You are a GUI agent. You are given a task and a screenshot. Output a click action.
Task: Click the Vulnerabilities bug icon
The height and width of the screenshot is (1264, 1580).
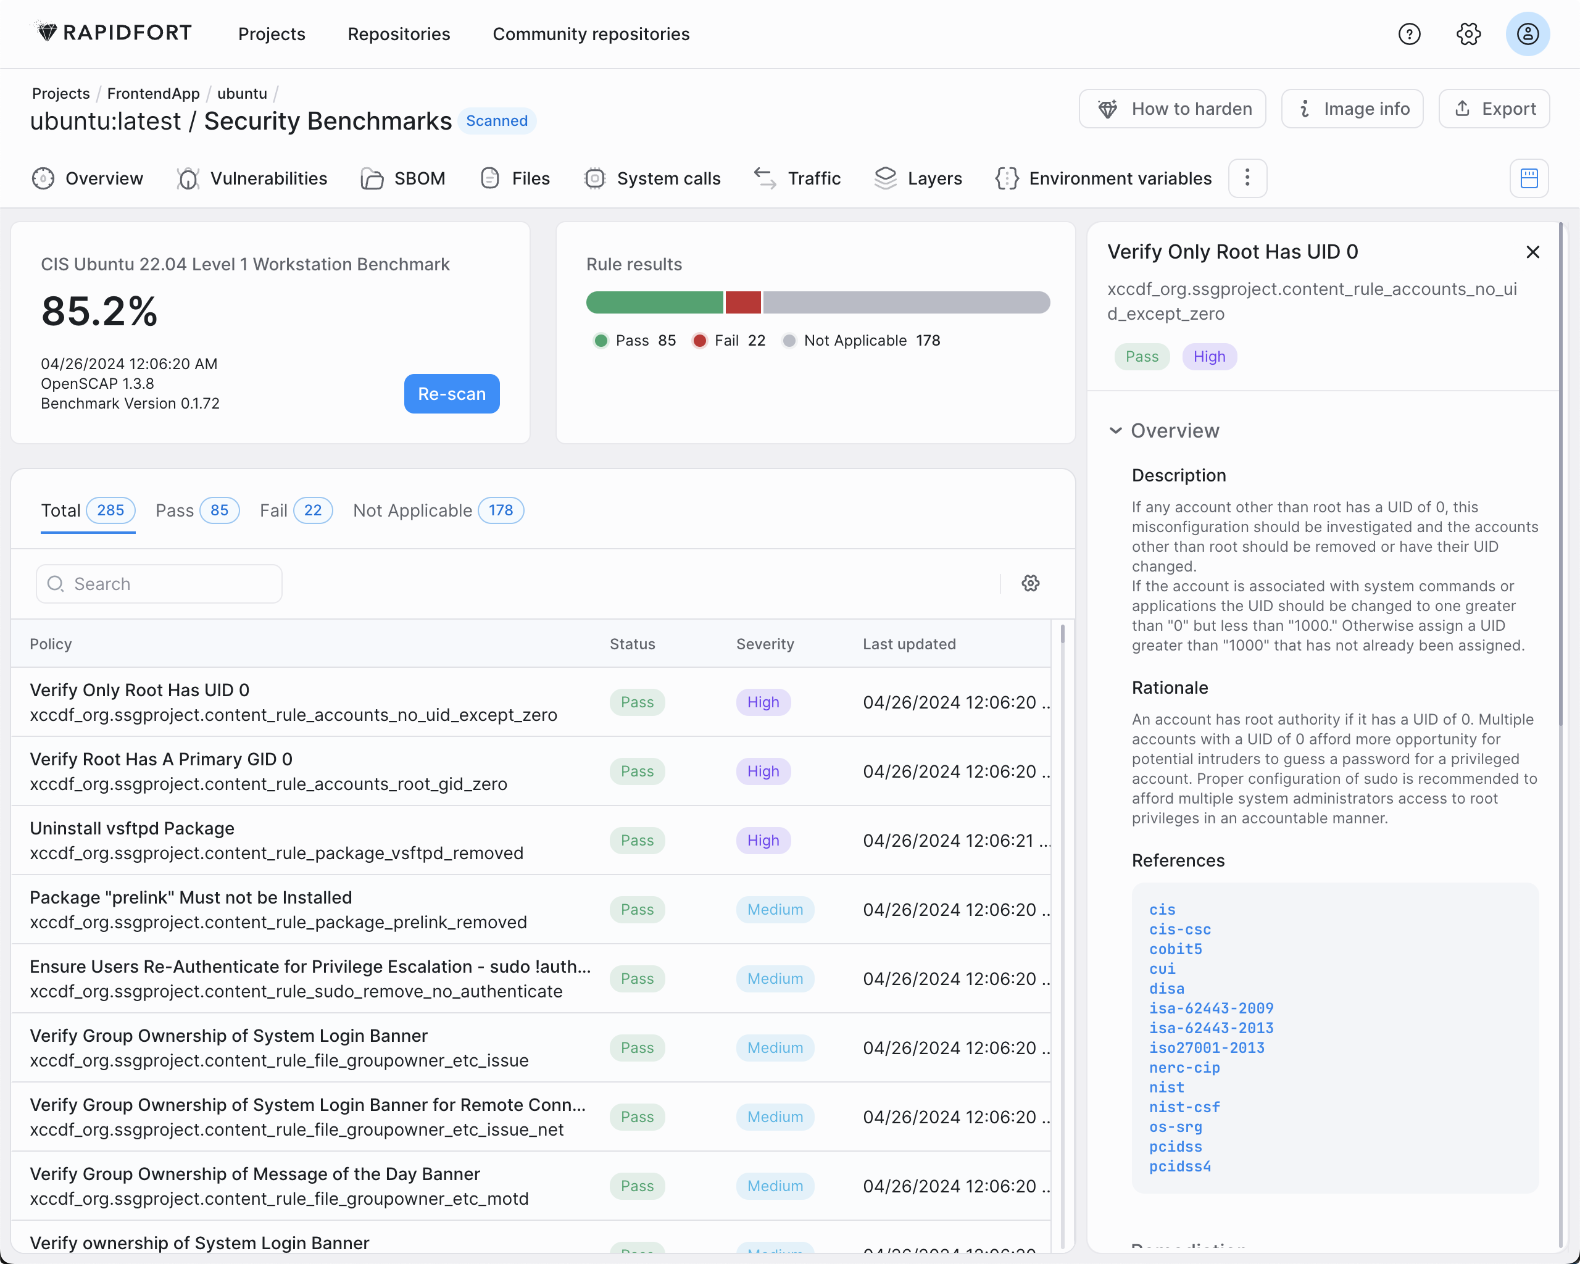click(188, 178)
